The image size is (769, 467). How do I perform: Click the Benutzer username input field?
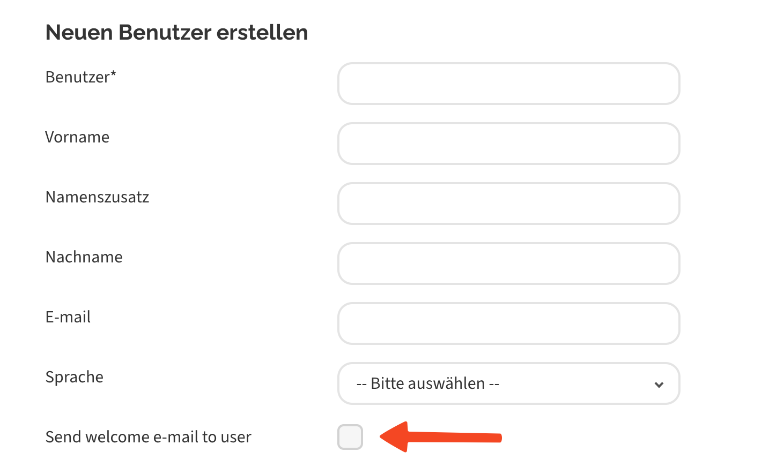click(x=508, y=84)
